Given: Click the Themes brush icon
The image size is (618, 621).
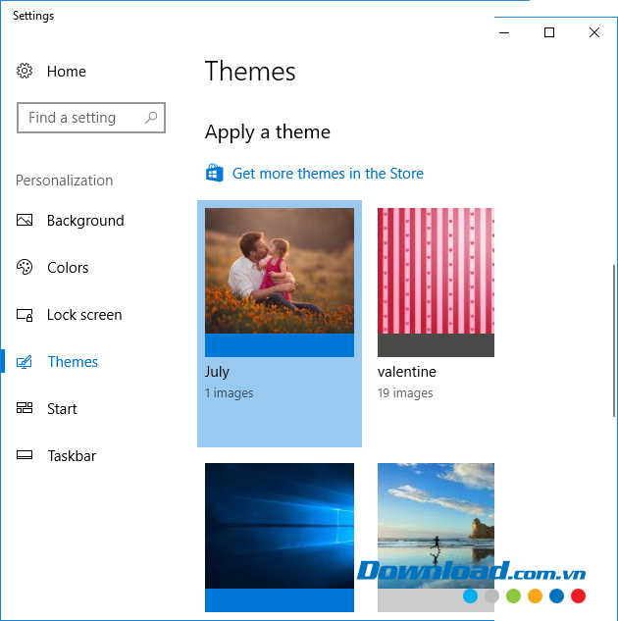Looking at the screenshot, I should pyautogui.click(x=25, y=362).
